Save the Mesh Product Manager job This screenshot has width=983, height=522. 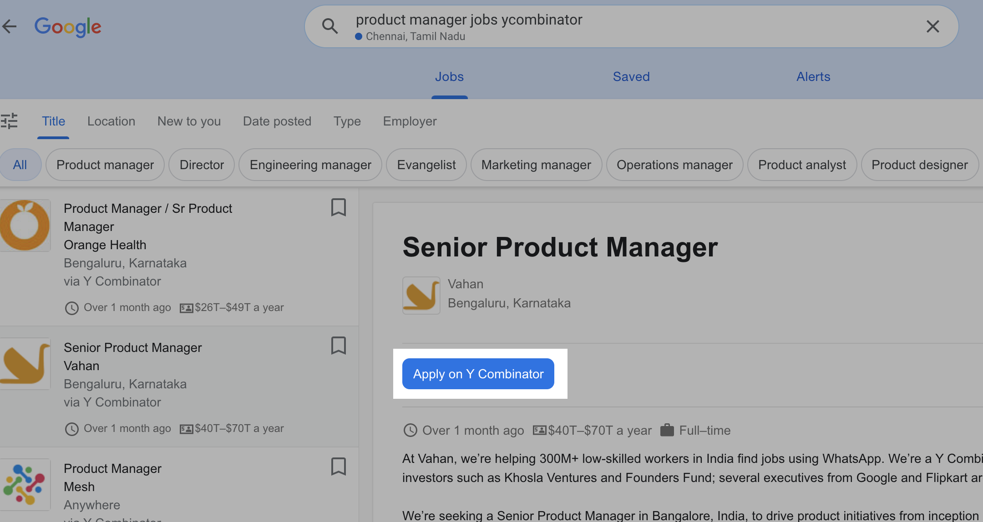point(338,467)
